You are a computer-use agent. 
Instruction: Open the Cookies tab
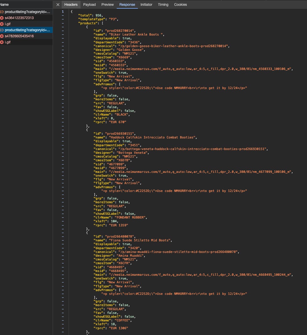pos(180,5)
